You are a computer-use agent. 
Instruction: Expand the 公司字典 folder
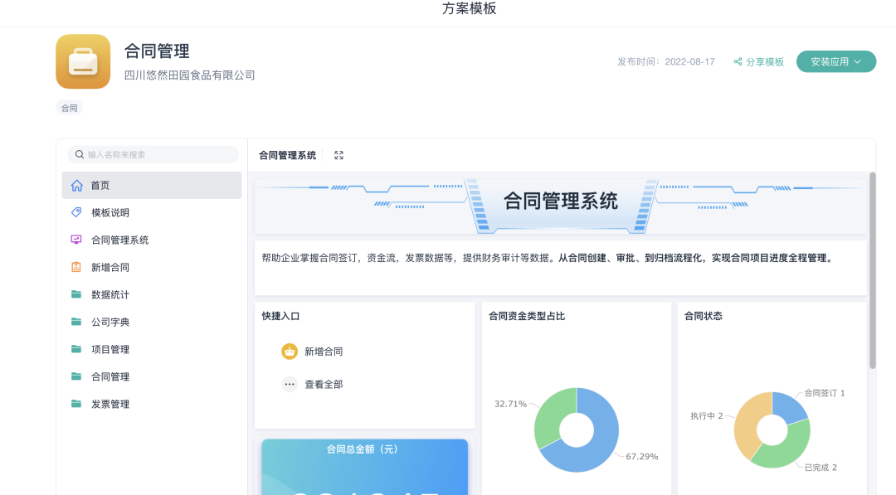click(x=152, y=322)
